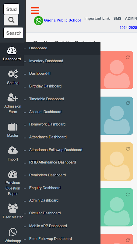137x244 pixels.
Task: Select Attendance Followup Dashboard entry
Action: coord(62,150)
